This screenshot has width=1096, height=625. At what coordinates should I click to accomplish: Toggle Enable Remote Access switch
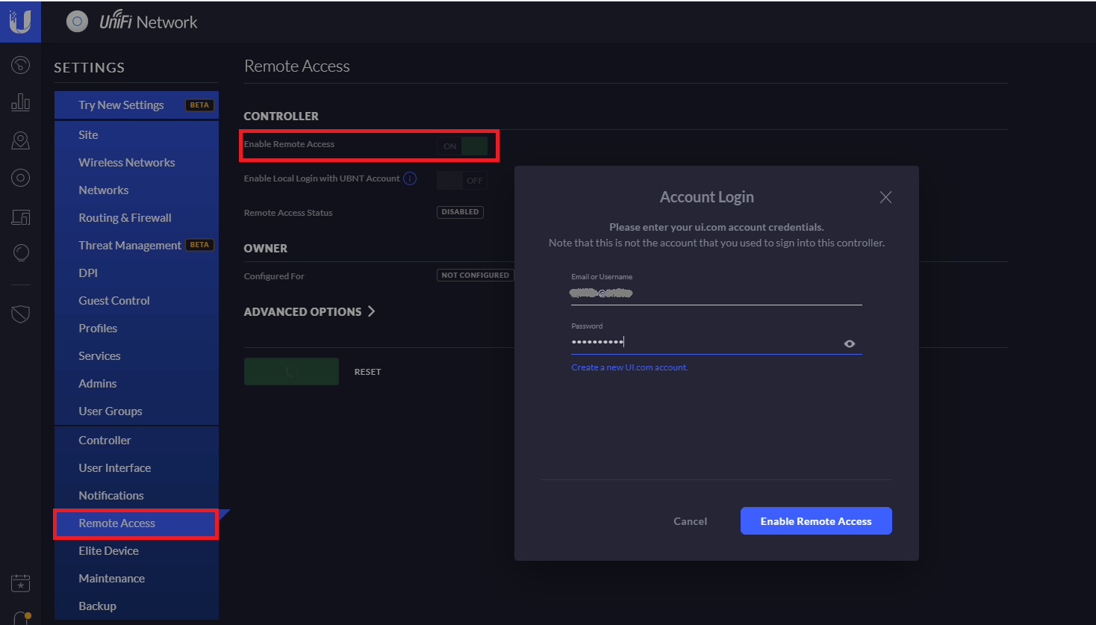point(462,146)
